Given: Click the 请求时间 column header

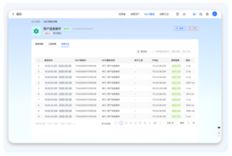Looking at the screenshot, I should (48, 60).
